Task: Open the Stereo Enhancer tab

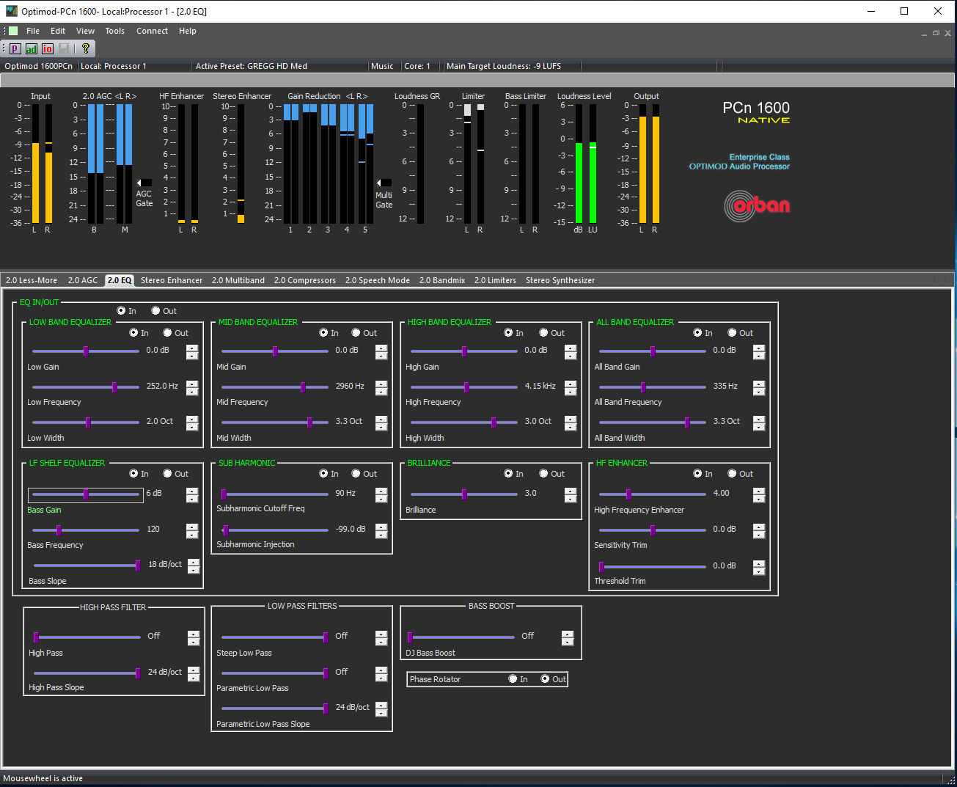Action: (172, 280)
